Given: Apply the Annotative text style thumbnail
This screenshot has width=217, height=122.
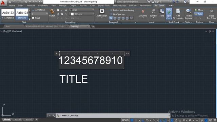Looking at the screenshot, I should [x=8, y=14].
